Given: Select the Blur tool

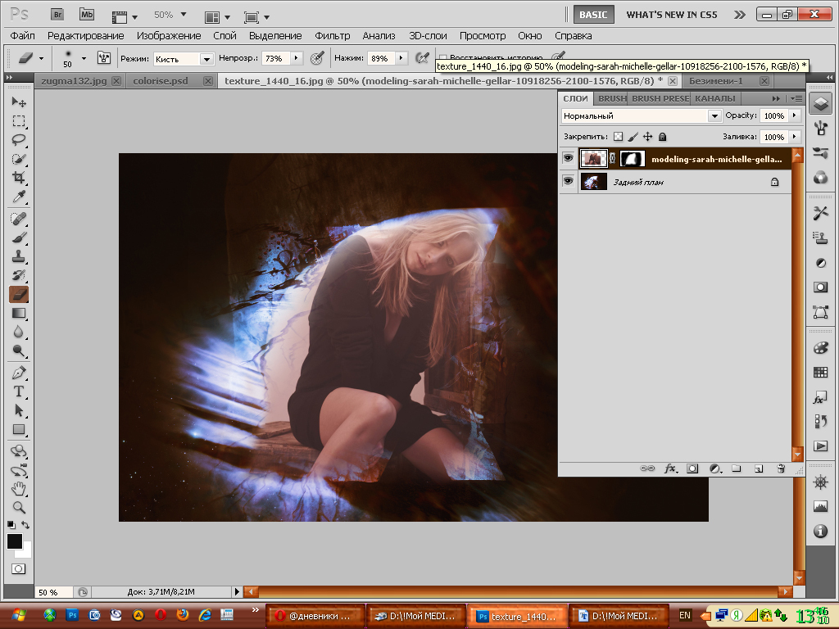Looking at the screenshot, I should 19,333.
